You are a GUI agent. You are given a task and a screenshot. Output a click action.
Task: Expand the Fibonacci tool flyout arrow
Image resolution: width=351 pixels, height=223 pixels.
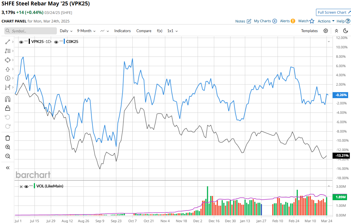point(13,51)
